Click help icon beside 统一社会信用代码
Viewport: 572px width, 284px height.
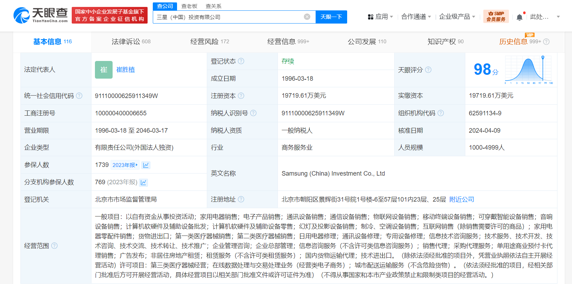[79, 96]
